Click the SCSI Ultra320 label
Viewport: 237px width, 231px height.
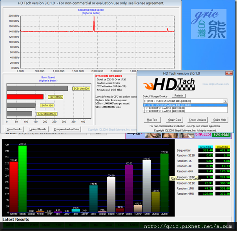(81, 89)
